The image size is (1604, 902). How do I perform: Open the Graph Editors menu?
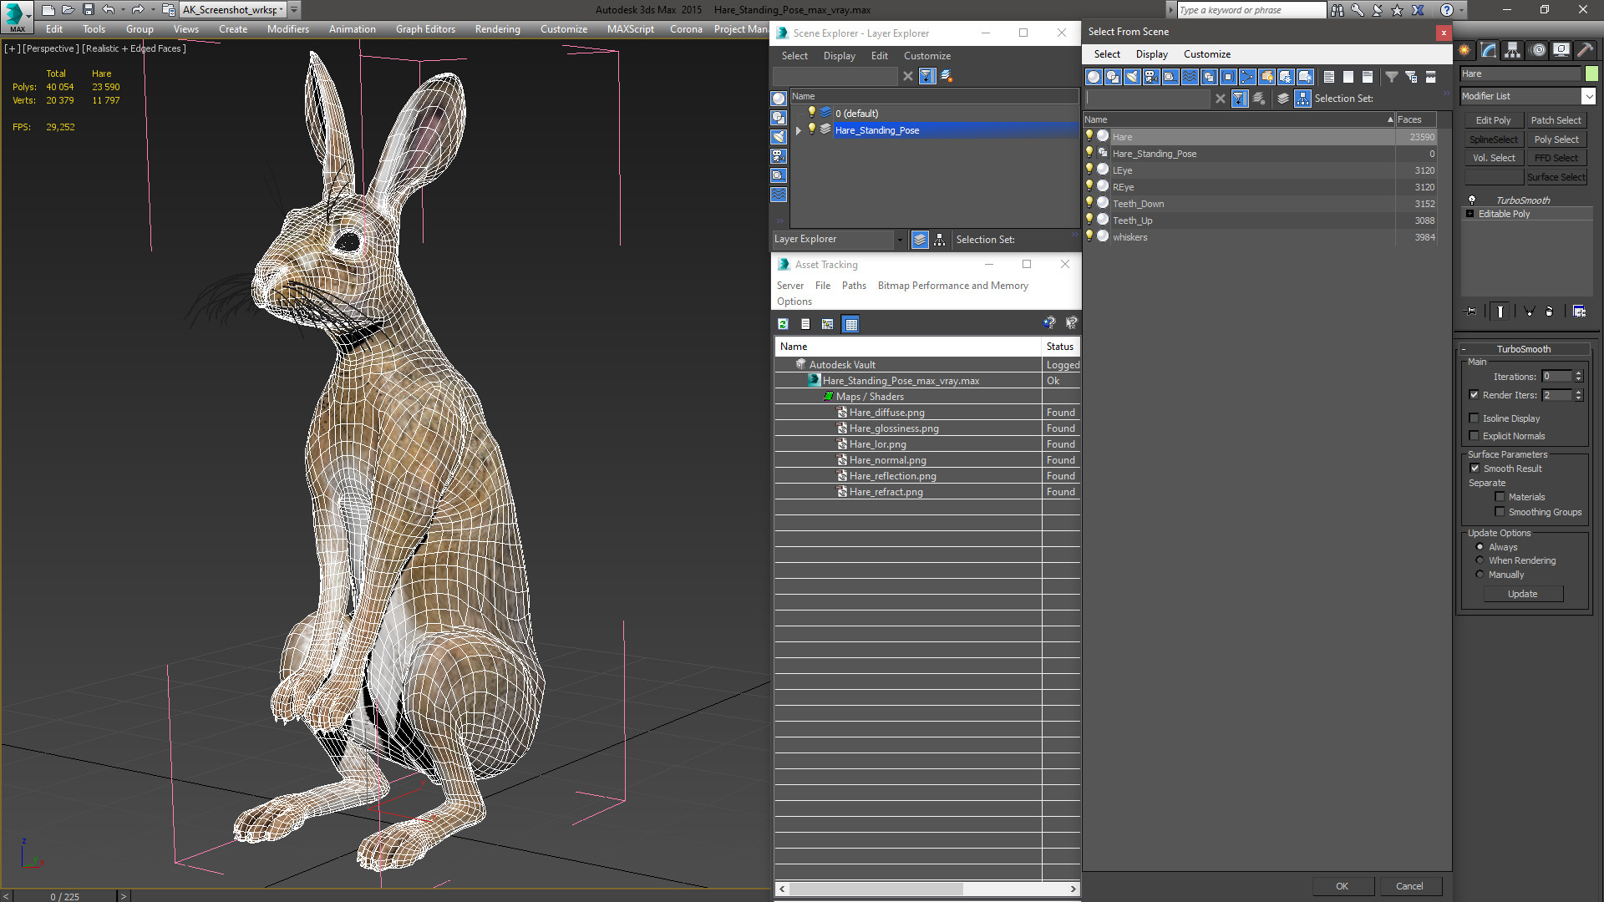tap(425, 28)
